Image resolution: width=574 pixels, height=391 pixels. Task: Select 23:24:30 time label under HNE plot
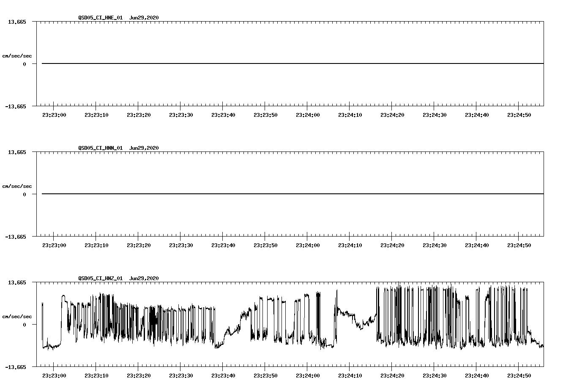click(x=435, y=115)
